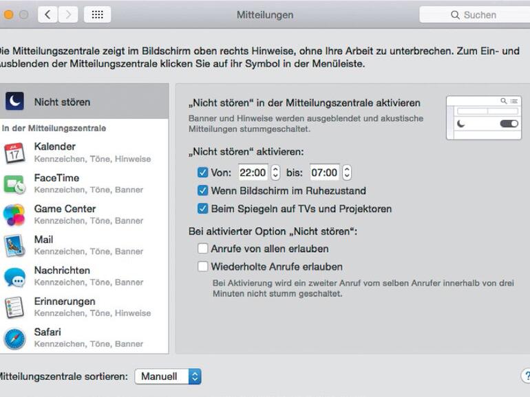The width and height of the screenshot is (530, 397).
Task: Uncheck Beim Spiegeln auf TVs und Projektoren
Action: tap(202, 208)
